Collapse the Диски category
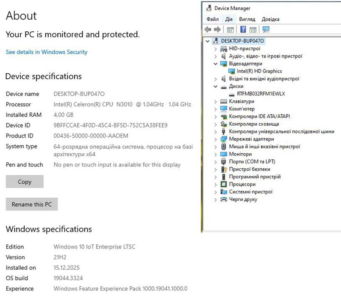Screen dimensions: 341x296 pos(216,86)
